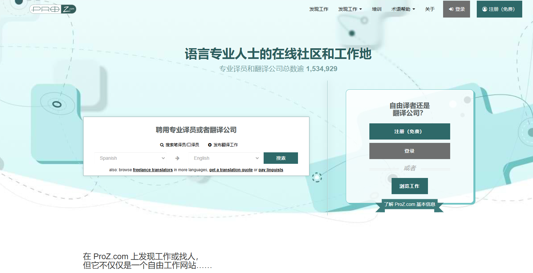Click the user avatar icon in the header 注册 button
533x273 pixels.
coord(485,9)
